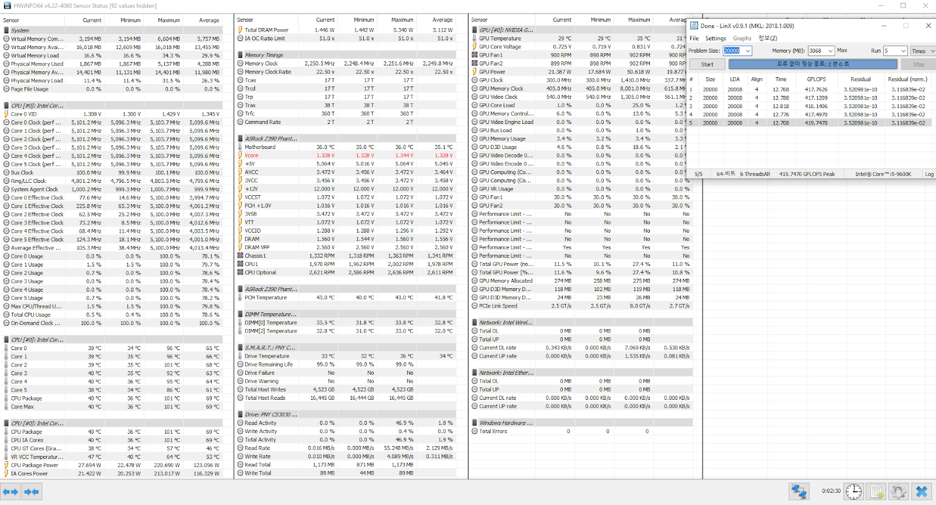The height and width of the screenshot is (505, 936).
Task: Click the thermometer icon beside DIMM[0] Temperature
Action: click(240, 323)
